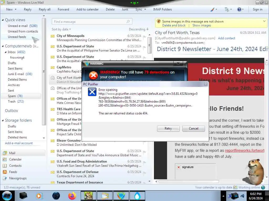Click Sign in
269x201 pixels.
(257, 9)
